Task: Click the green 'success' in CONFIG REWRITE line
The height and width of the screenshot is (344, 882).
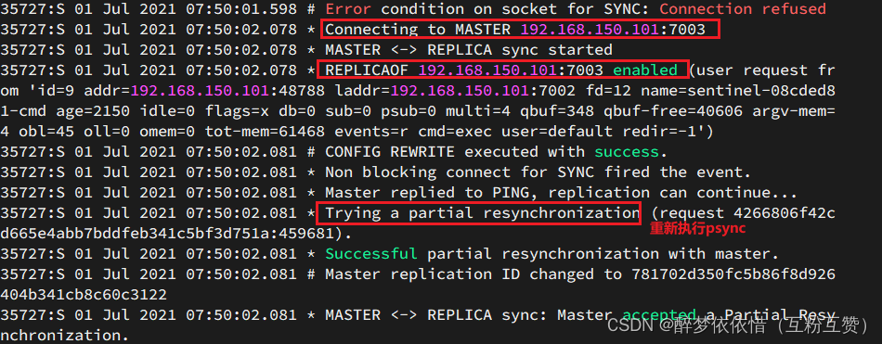Action: [x=627, y=152]
